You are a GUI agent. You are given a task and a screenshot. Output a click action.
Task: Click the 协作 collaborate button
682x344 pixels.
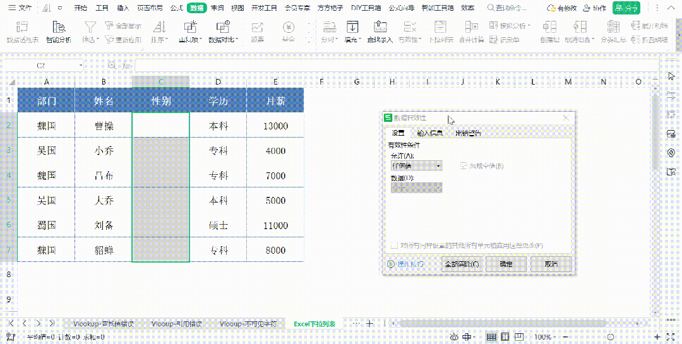pyautogui.click(x=595, y=8)
